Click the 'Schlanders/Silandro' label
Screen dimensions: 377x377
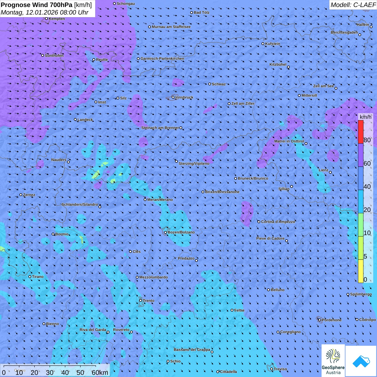pos(80,204)
